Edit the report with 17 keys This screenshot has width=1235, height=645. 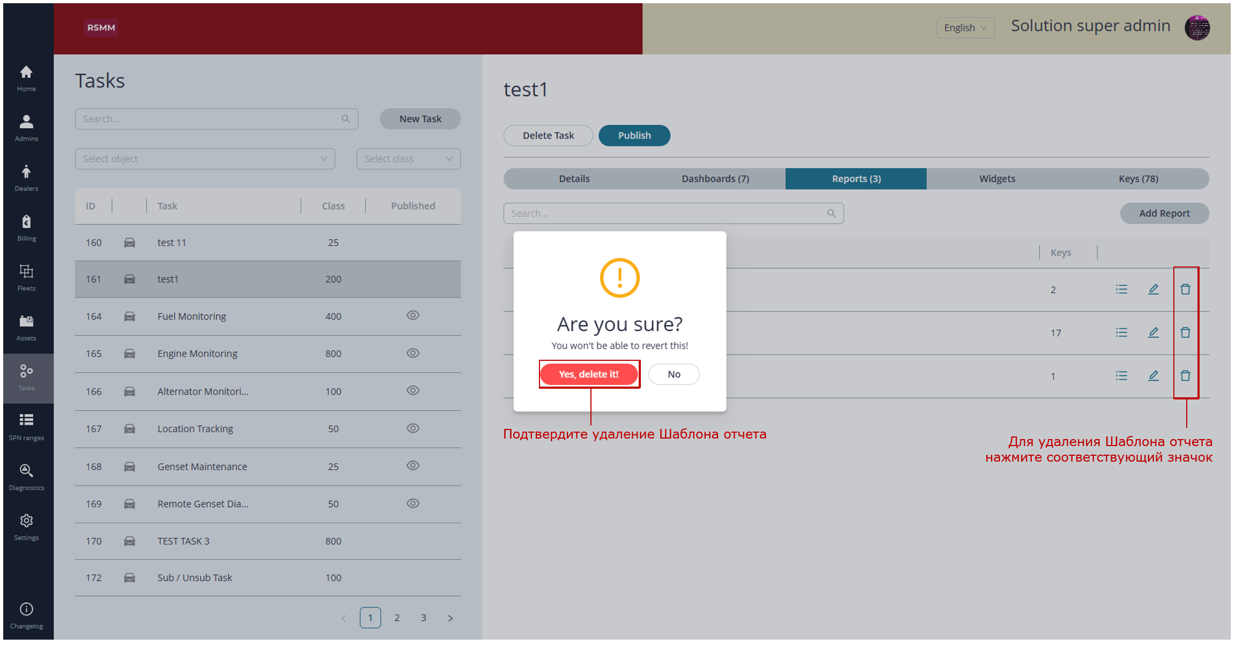(x=1153, y=332)
